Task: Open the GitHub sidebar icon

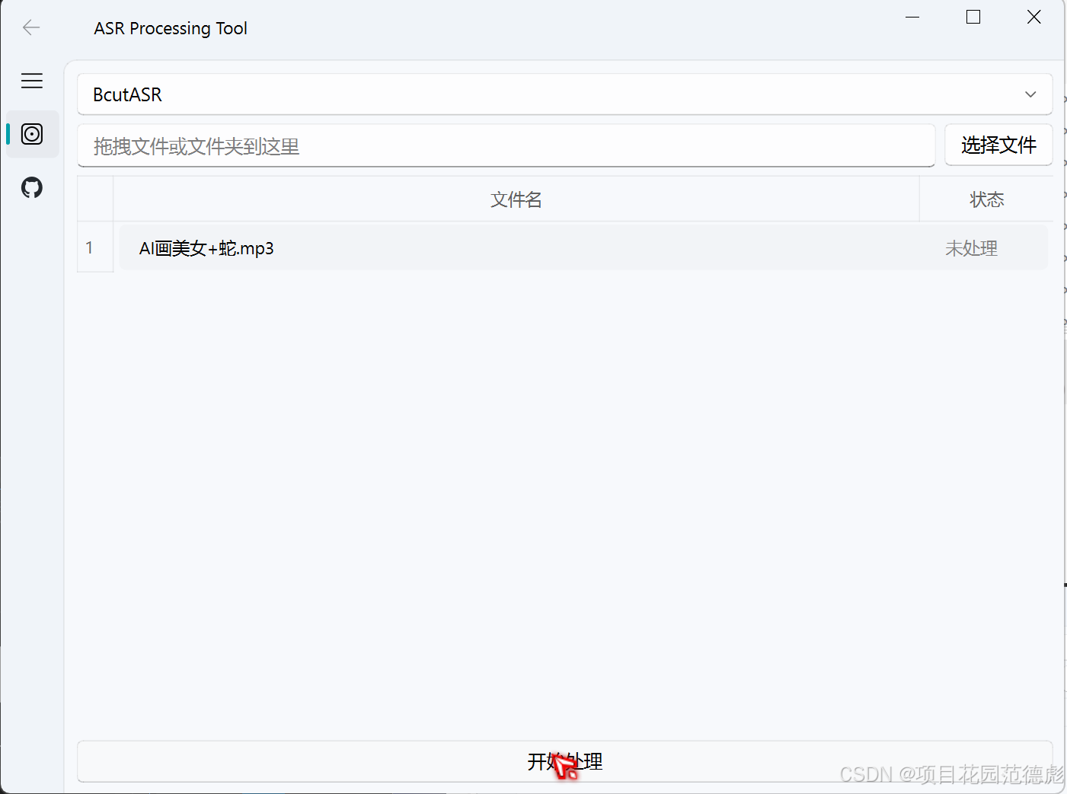Action: click(x=32, y=187)
